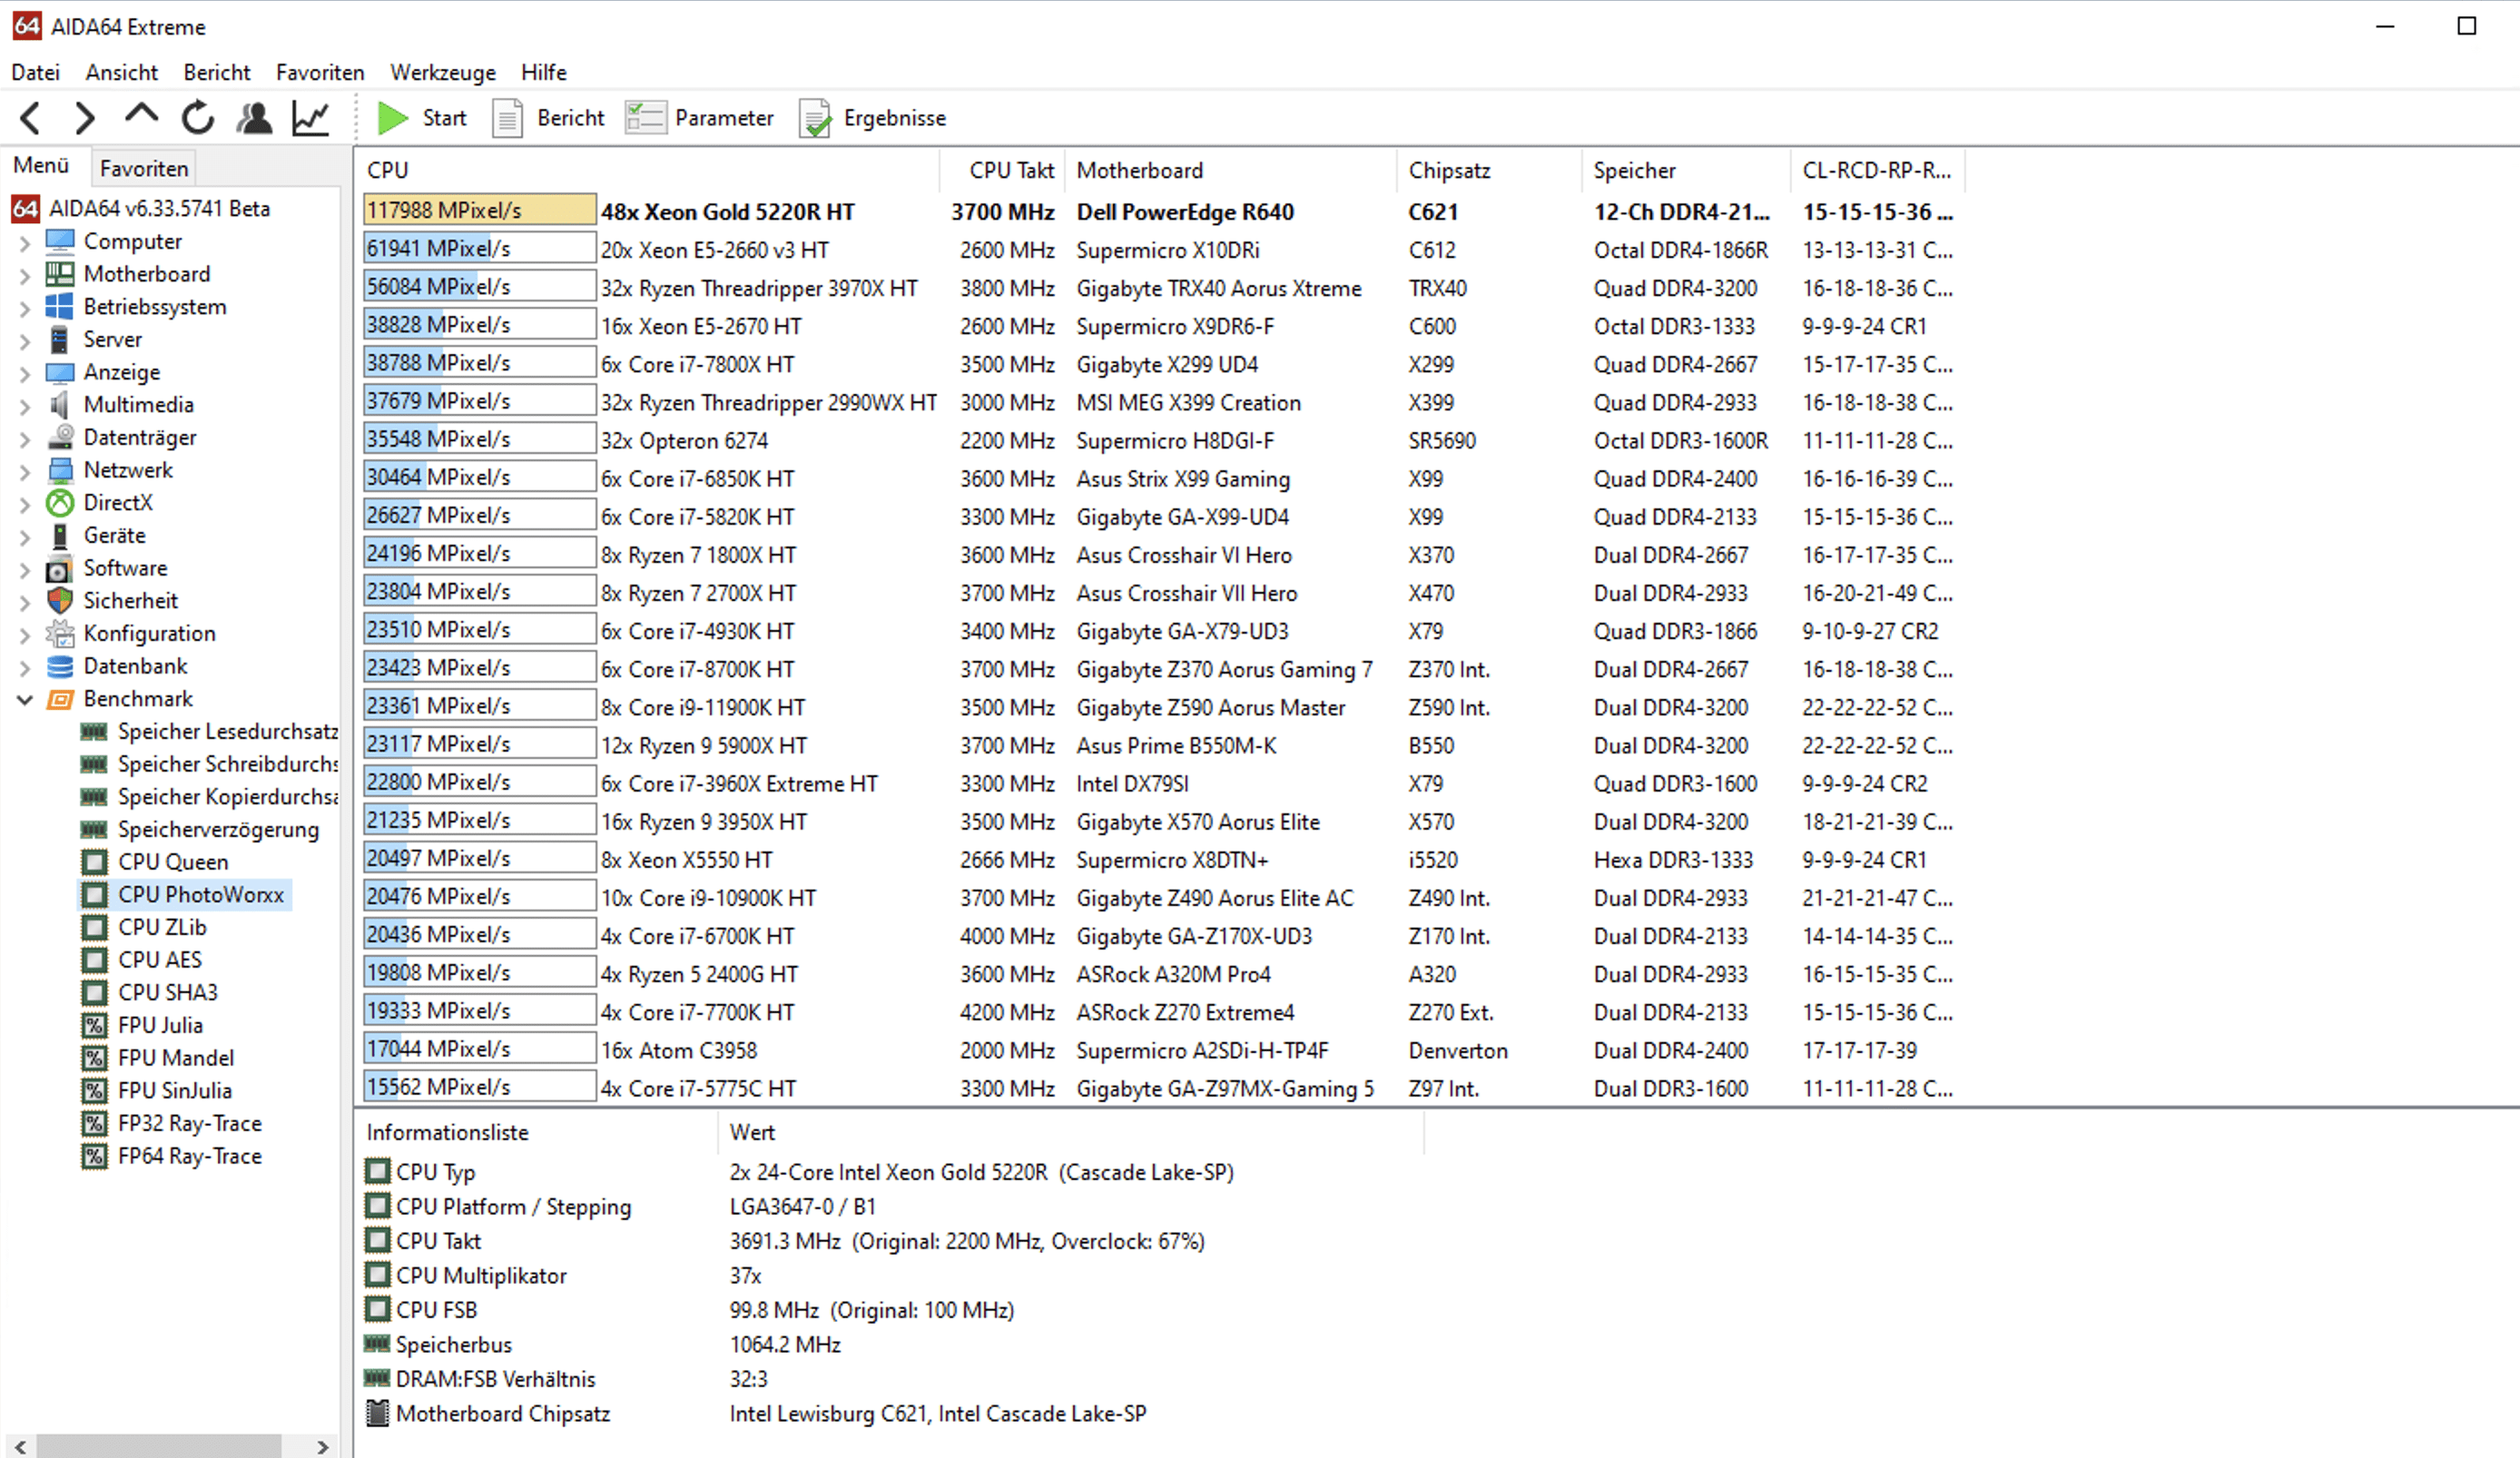Expand the Datenbank tree node
The height and width of the screenshot is (1458, 2520).
point(26,667)
